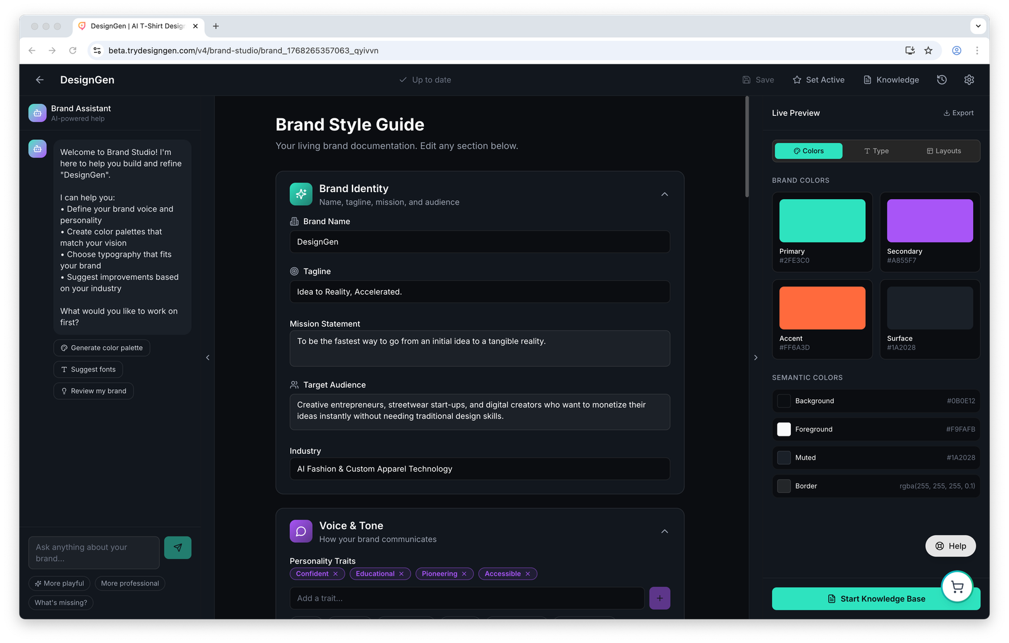Select the Accent orange color swatch
Screen dimensions: 1009x643
click(822, 308)
